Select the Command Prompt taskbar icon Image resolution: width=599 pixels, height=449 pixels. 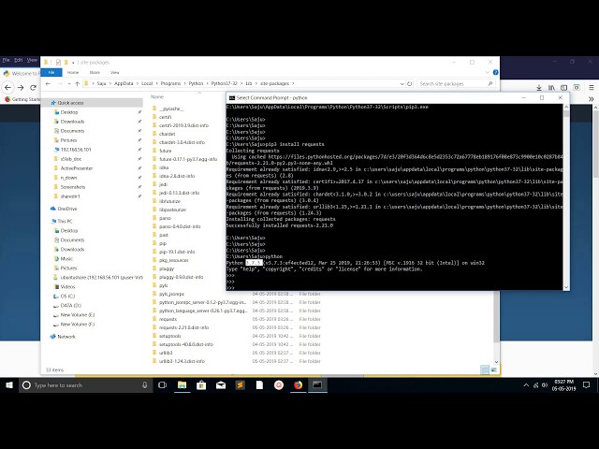click(x=317, y=384)
